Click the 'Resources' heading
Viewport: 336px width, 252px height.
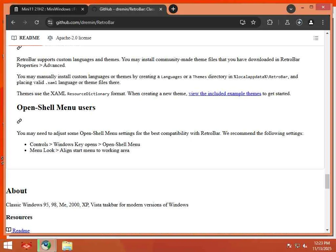click(x=19, y=217)
